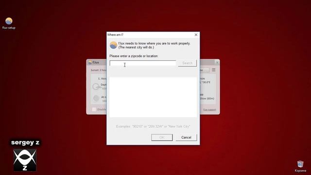
Task: Click the 'Sunset: 2 hou' status text
Action: tap(99, 70)
